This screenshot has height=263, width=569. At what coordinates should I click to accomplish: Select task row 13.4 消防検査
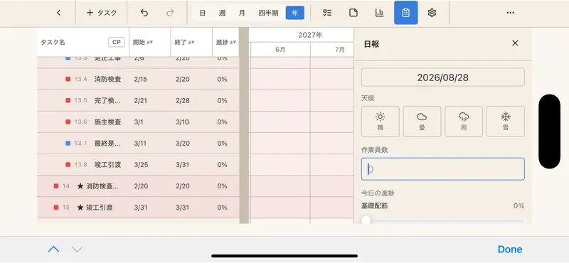(138, 79)
